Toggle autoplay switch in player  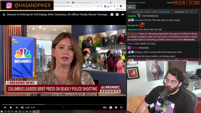click(105, 107)
